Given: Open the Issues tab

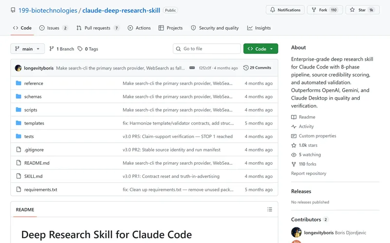Looking at the screenshot, I should 54,28.
